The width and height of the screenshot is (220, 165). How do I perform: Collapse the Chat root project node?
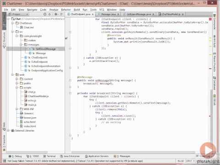coord(9,19)
